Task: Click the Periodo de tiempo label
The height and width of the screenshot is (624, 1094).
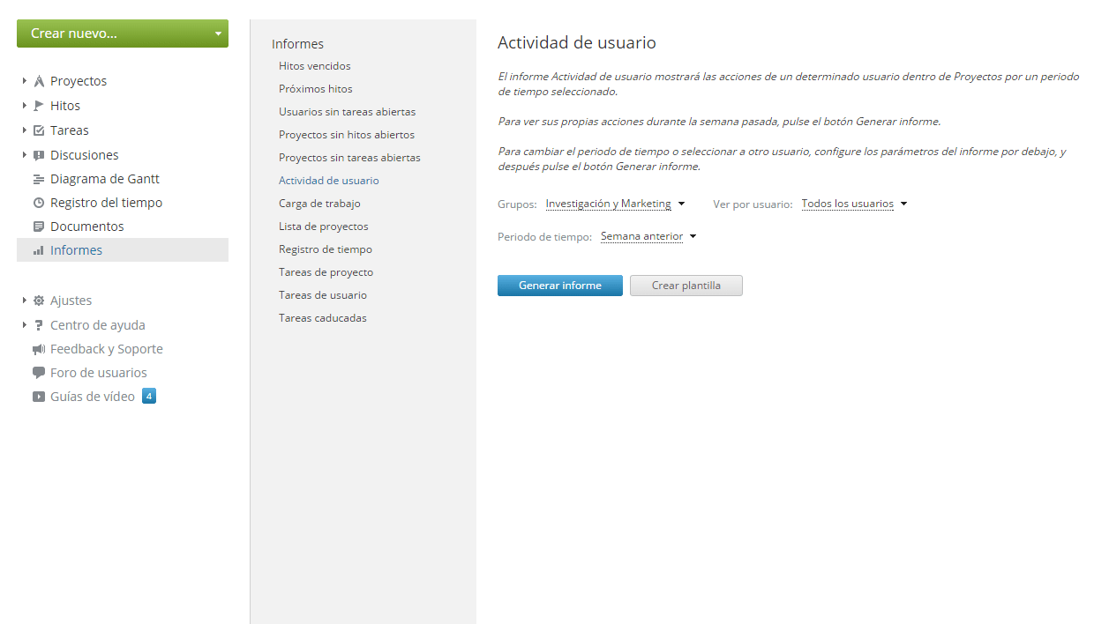Action: [x=544, y=236]
